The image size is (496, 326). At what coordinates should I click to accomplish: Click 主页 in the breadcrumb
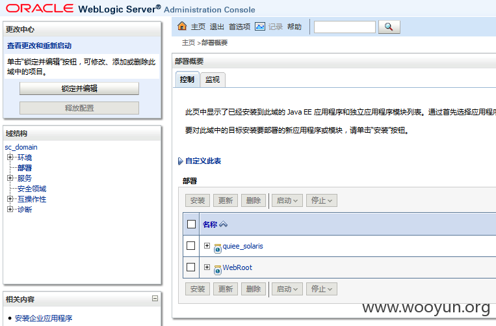point(189,42)
